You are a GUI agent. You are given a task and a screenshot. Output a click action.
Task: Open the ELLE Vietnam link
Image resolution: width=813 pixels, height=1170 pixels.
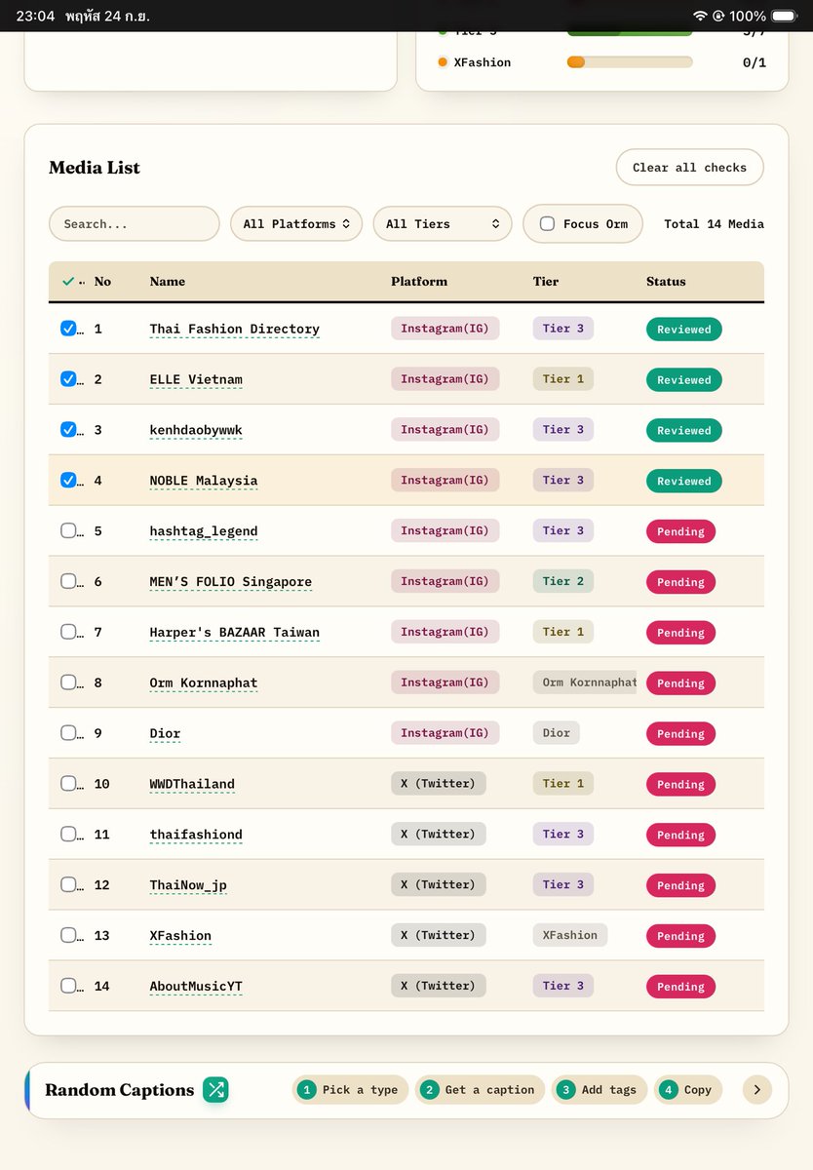pyautogui.click(x=196, y=380)
